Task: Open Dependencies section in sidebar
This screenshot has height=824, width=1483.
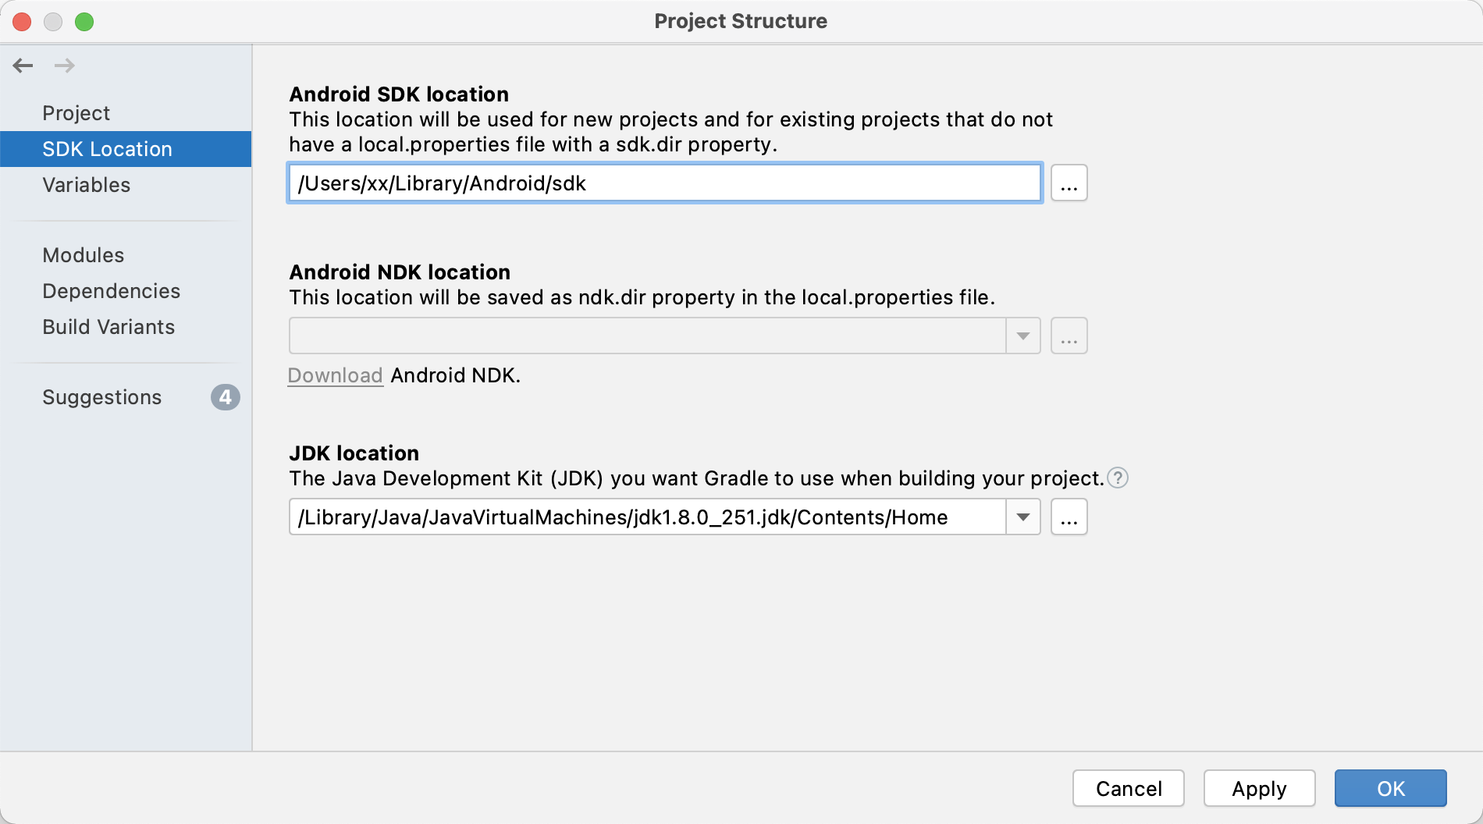Action: coord(126,291)
